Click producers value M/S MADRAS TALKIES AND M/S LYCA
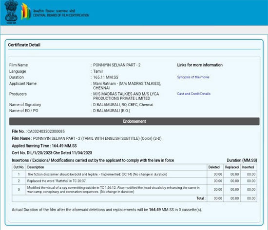 126,96
